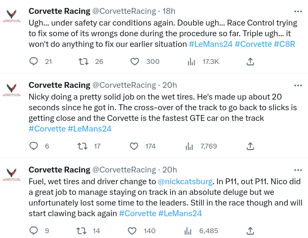Image resolution: width=308 pixels, height=238 pixels.
Task: View analytics showing 17.3K views
Action: pos(191,62)
